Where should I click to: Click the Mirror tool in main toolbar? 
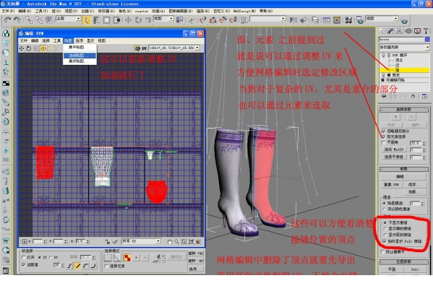click(x=293, y=19)
